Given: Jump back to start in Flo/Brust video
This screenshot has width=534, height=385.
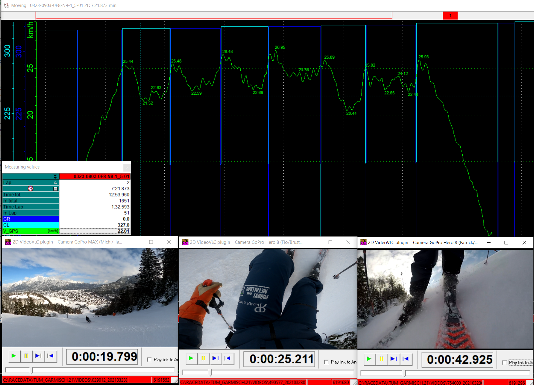Looking at the screenshot, I should click(x=227, y=358).
